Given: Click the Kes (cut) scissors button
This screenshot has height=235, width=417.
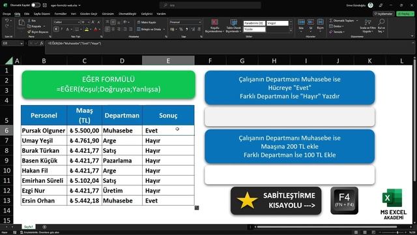Looking at the screenshot, I should 32,20.
